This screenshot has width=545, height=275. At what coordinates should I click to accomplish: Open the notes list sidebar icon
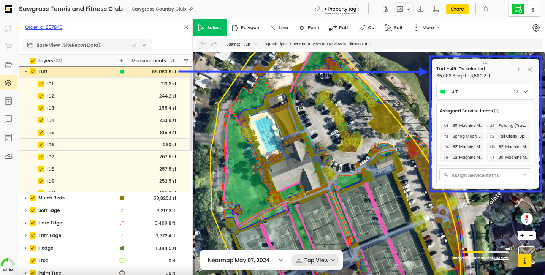click(8, 137)
